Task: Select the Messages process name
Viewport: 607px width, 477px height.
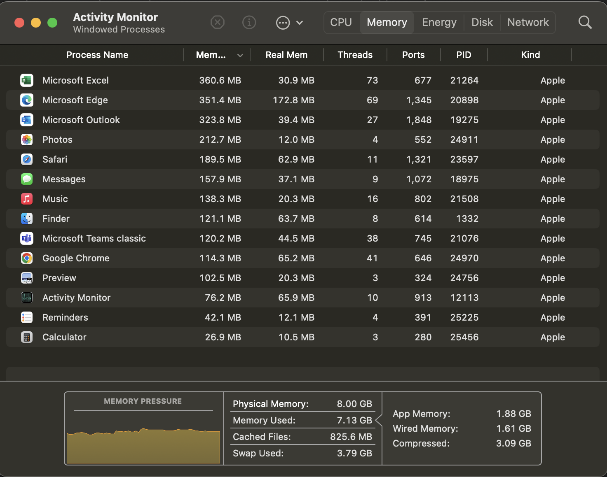Action: [x=64, y=179]
